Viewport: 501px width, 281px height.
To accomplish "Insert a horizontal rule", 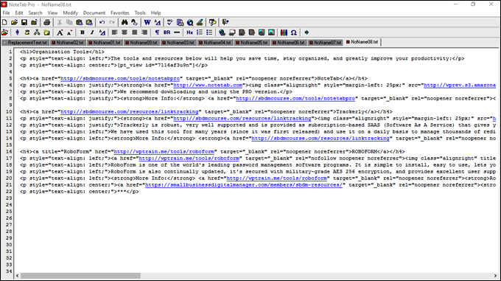I will [177, 32].
